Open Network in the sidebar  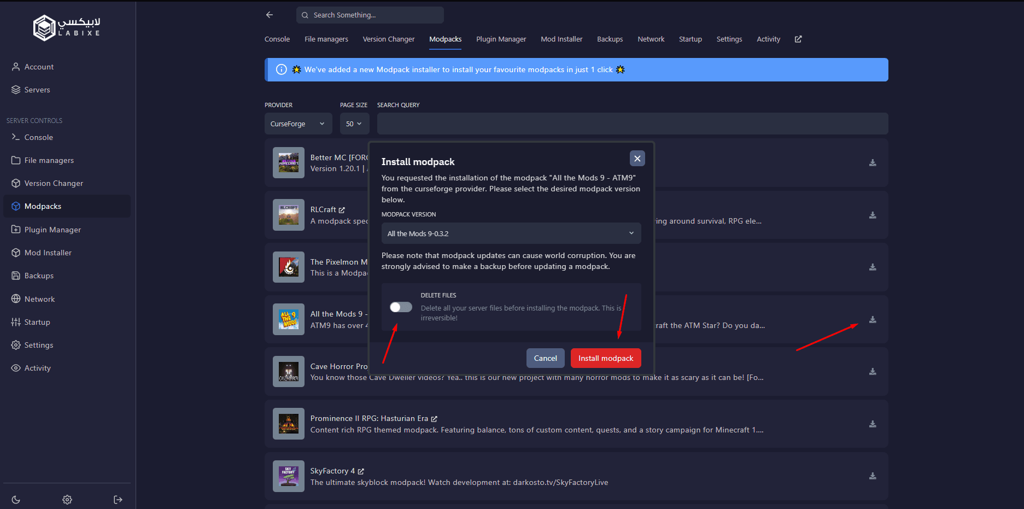point(67,299)
